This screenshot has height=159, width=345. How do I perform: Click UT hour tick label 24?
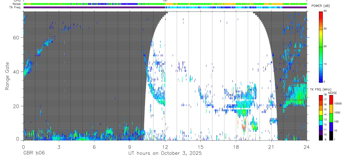pos(307,147)
